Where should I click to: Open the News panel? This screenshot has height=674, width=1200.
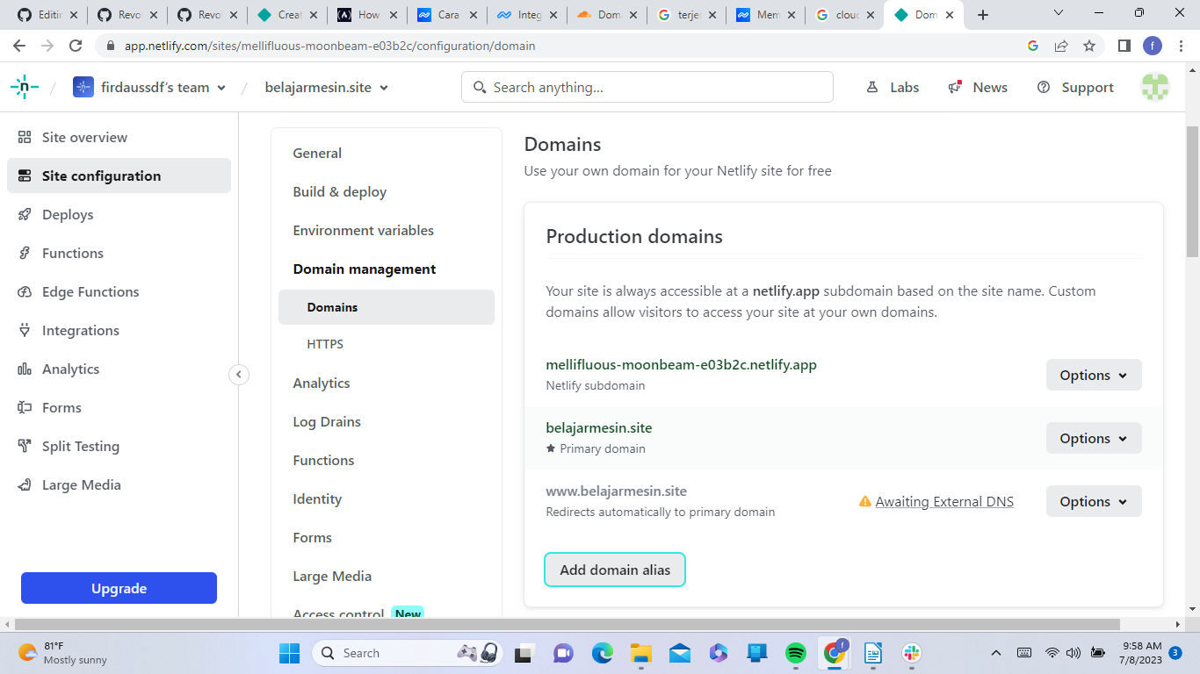tap(977, 87)
